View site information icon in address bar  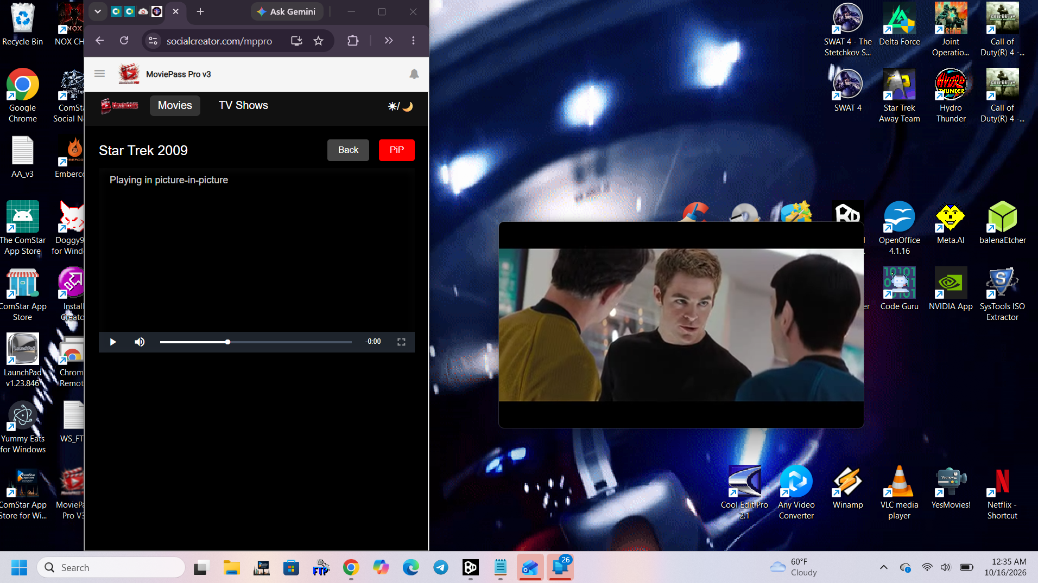(x=153, y=41)
